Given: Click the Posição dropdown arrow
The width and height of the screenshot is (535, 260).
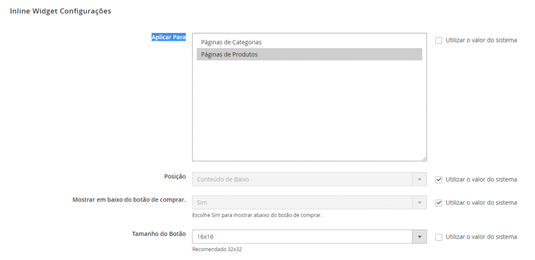Looking at the screenshot, I should (x=420, y=179).
